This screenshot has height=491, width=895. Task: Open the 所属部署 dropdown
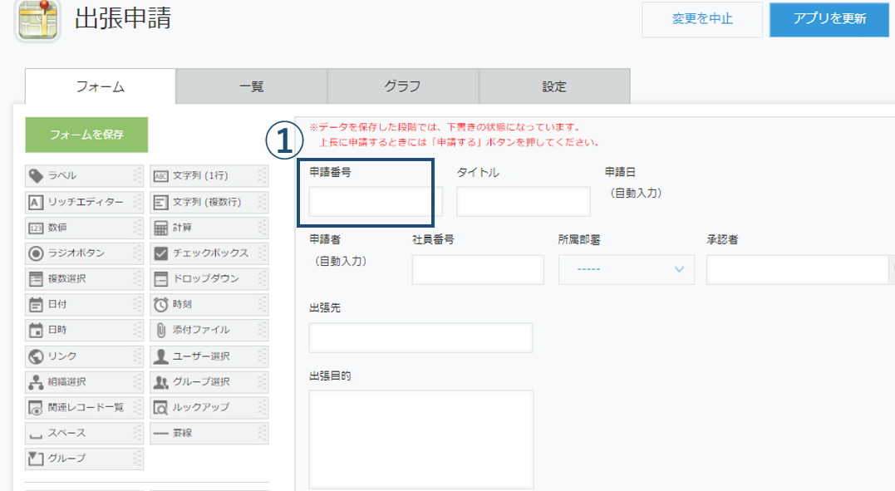pyautogui.click(x=626, y=269)
